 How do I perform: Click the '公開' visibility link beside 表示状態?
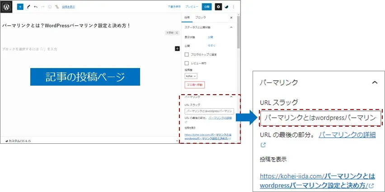211,37
